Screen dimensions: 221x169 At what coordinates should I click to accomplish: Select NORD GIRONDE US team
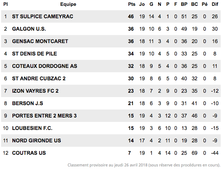pyautogui.click(x=37, y=141)
